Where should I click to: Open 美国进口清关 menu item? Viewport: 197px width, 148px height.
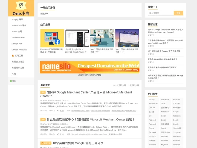(18, 62)
